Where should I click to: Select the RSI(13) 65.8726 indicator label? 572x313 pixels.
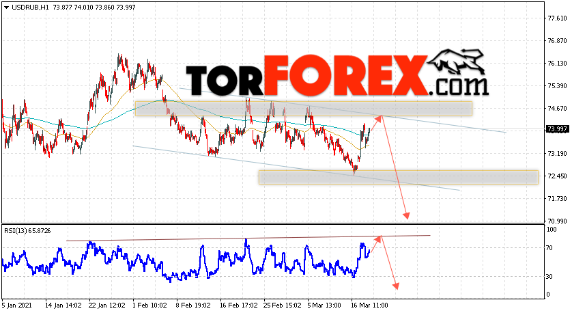coord(27,231)
